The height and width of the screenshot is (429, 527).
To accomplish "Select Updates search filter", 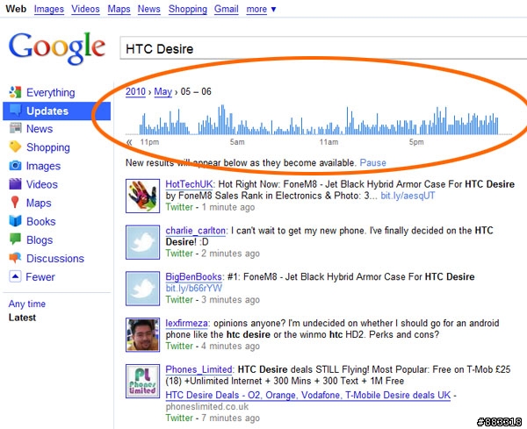I will pos(47,111).
